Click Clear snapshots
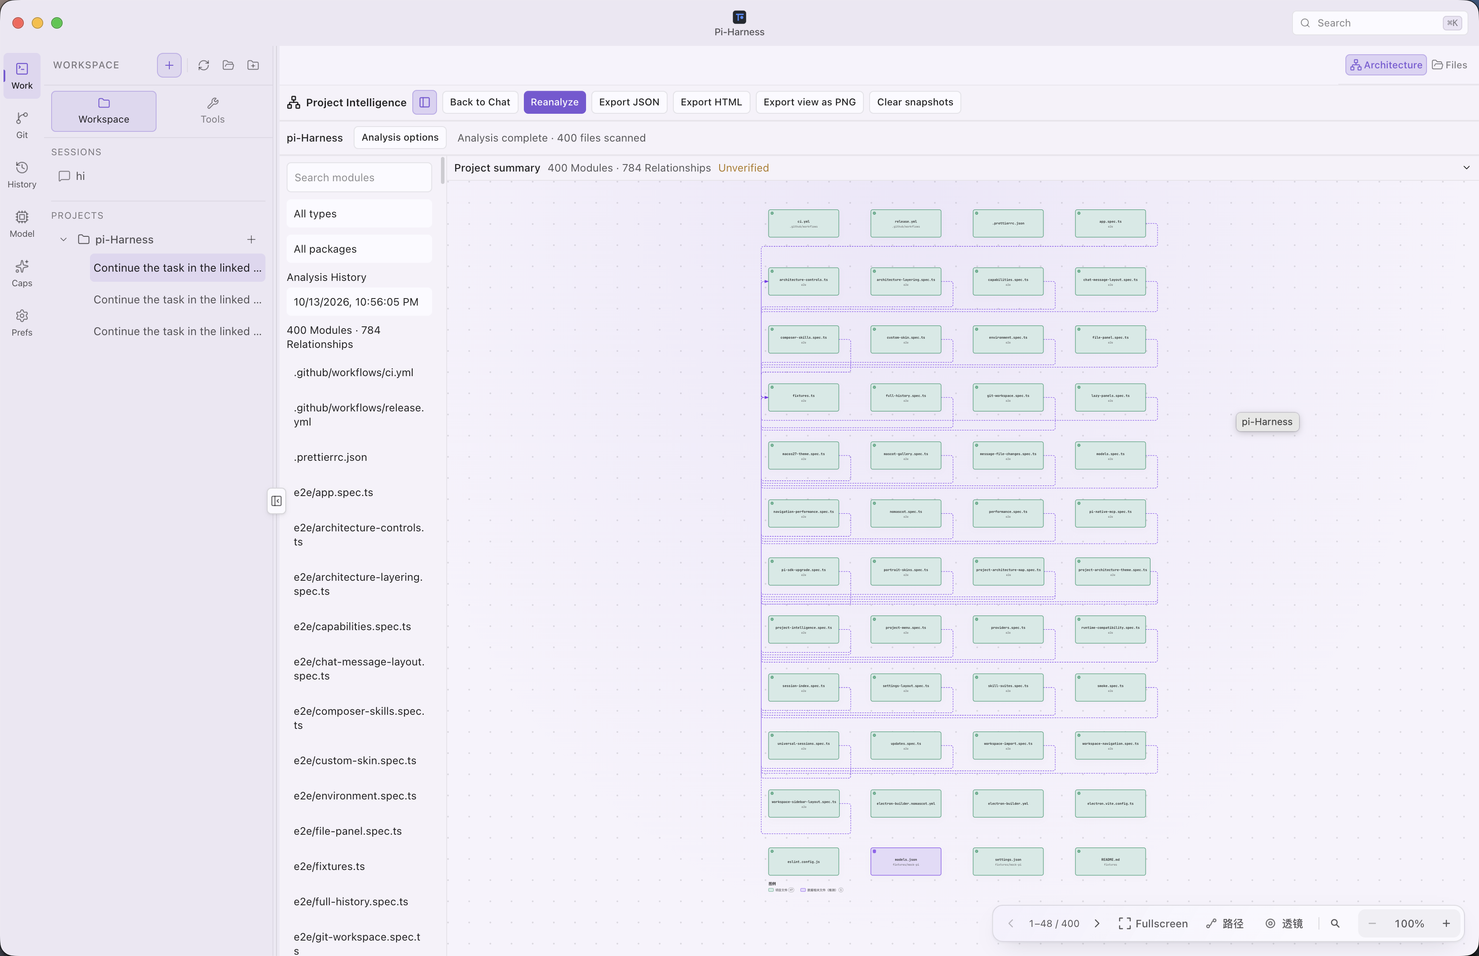Screen dimensions: 1479x956 point(915,102)
